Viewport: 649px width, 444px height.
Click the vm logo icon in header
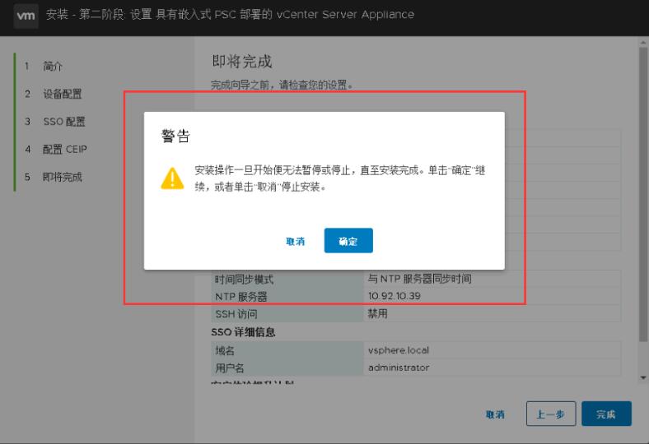pyautogui.click(x=26, y=16)
